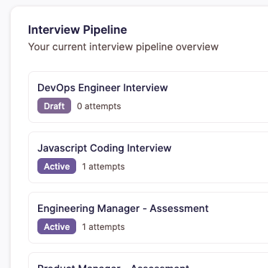Viewport: 268px width, 268px height.
Task: Click the word DevOps in the first card
Action: coord(56,88)
